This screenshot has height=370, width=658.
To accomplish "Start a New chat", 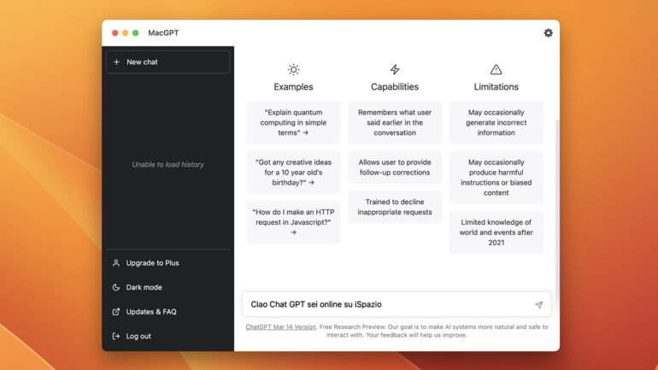I will tap(167, 62).
